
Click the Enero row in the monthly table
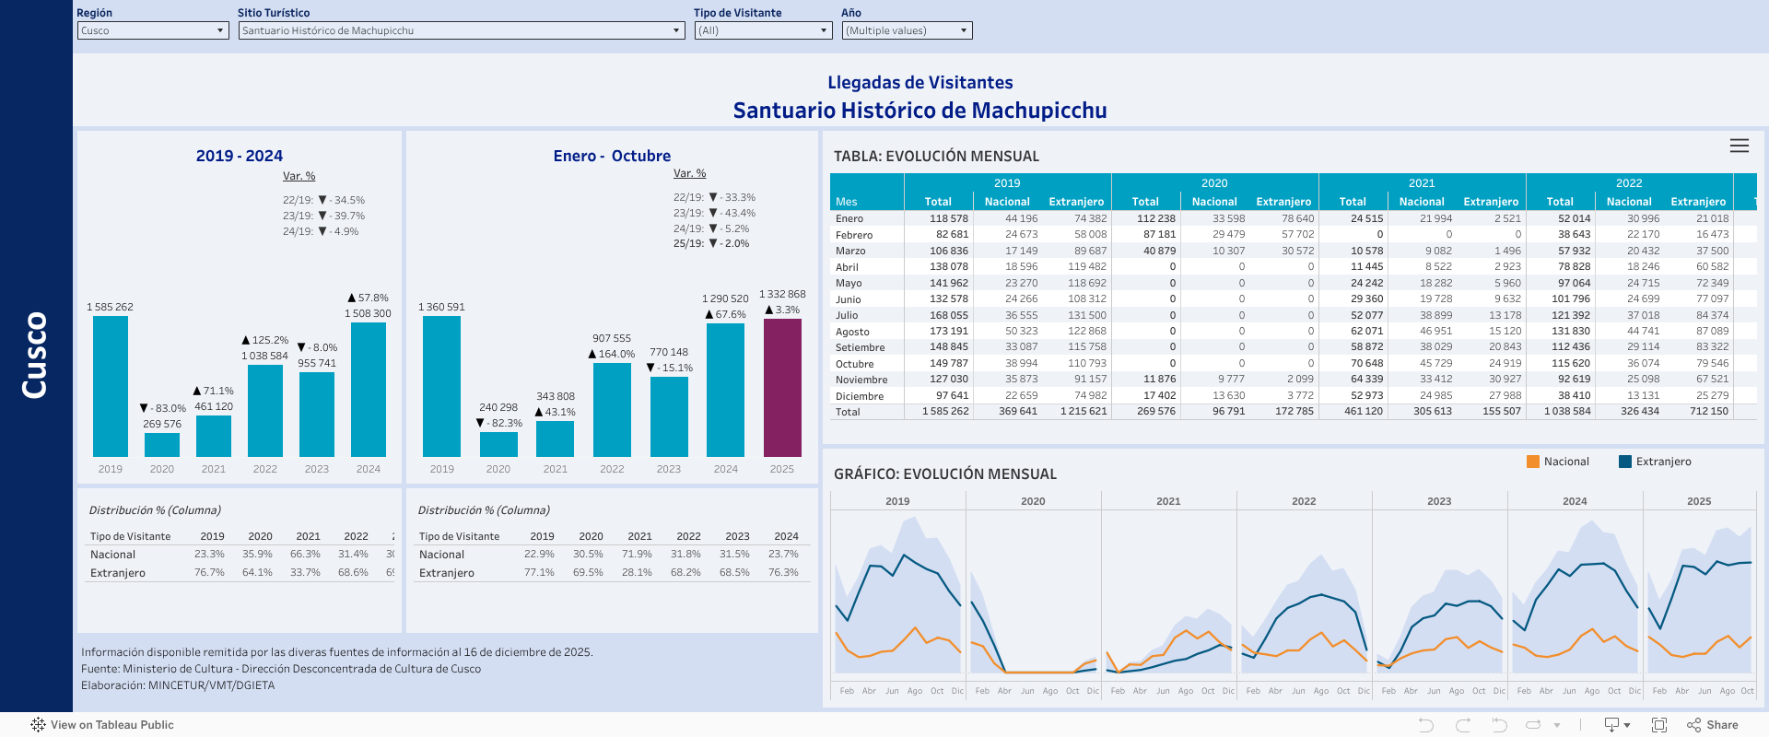tap(849, 218)
